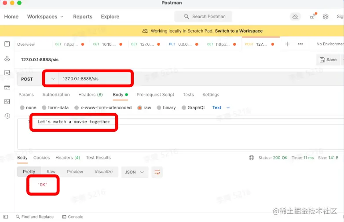Open the Mock Servers sidebar icon
344x222 pixels.
pos(7,87)
